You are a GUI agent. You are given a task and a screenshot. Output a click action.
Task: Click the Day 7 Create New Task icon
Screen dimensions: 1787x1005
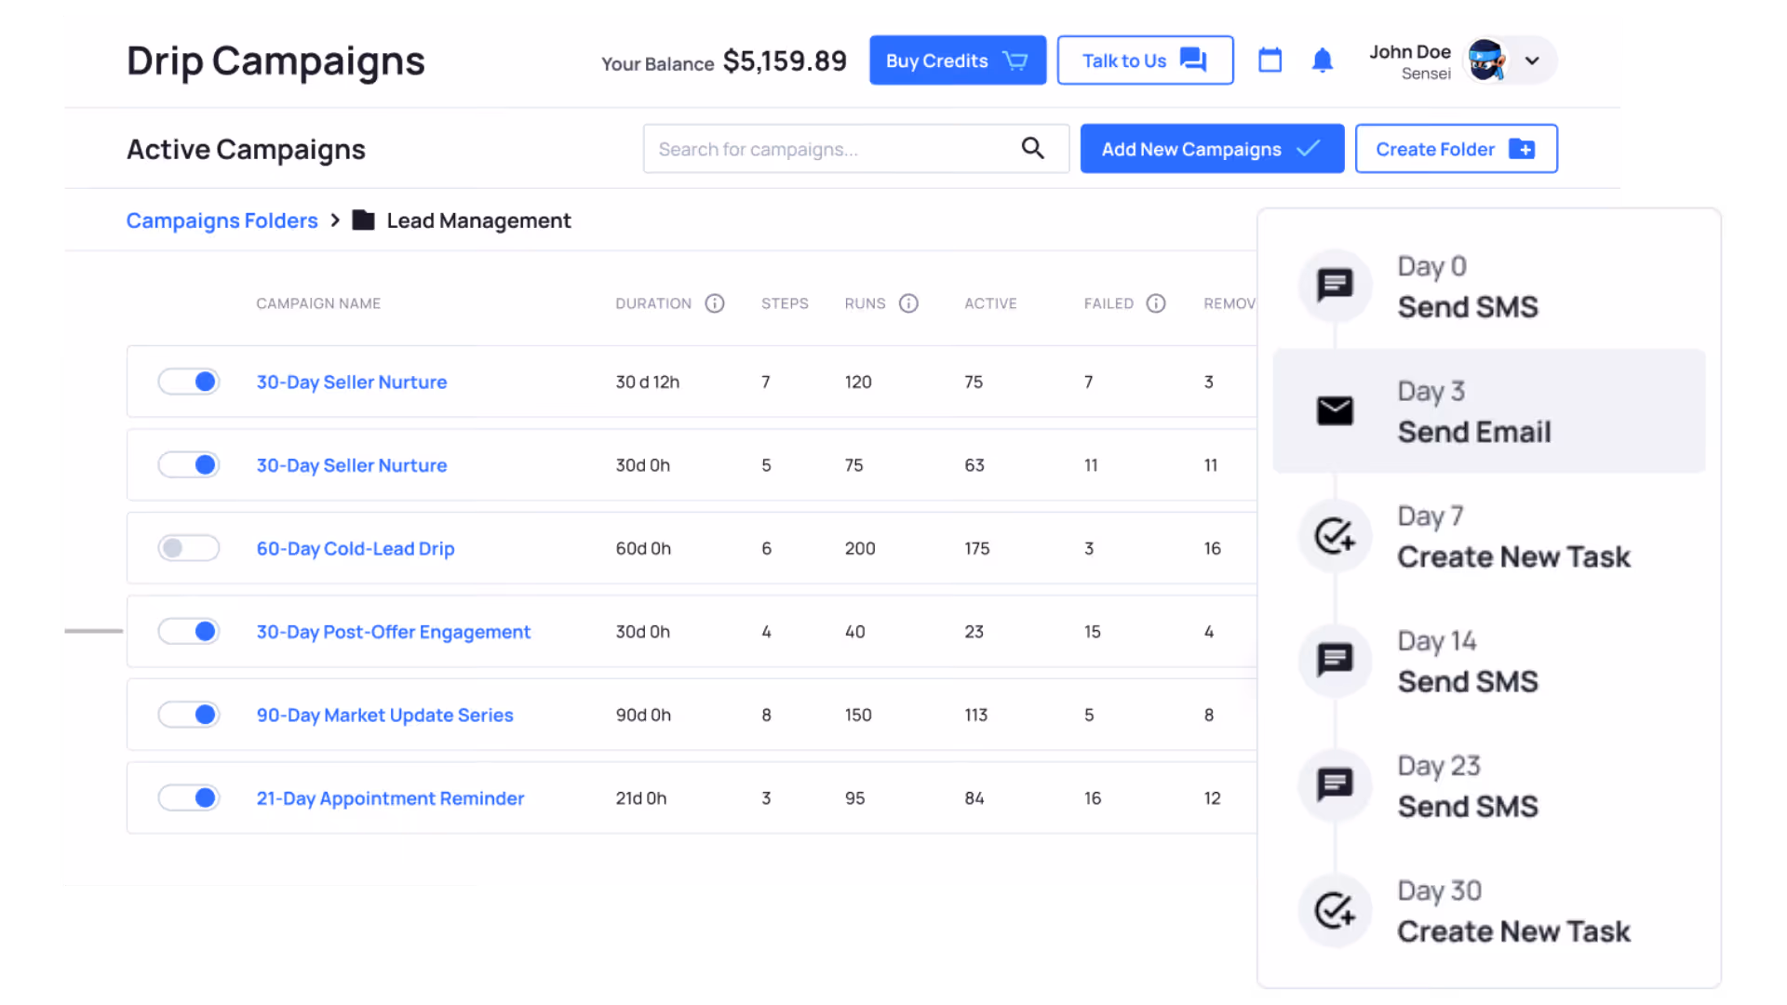[1335, 535]
